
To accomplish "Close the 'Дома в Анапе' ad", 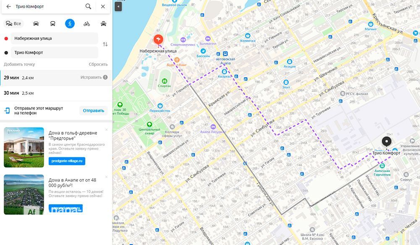I will pos(106,177).
